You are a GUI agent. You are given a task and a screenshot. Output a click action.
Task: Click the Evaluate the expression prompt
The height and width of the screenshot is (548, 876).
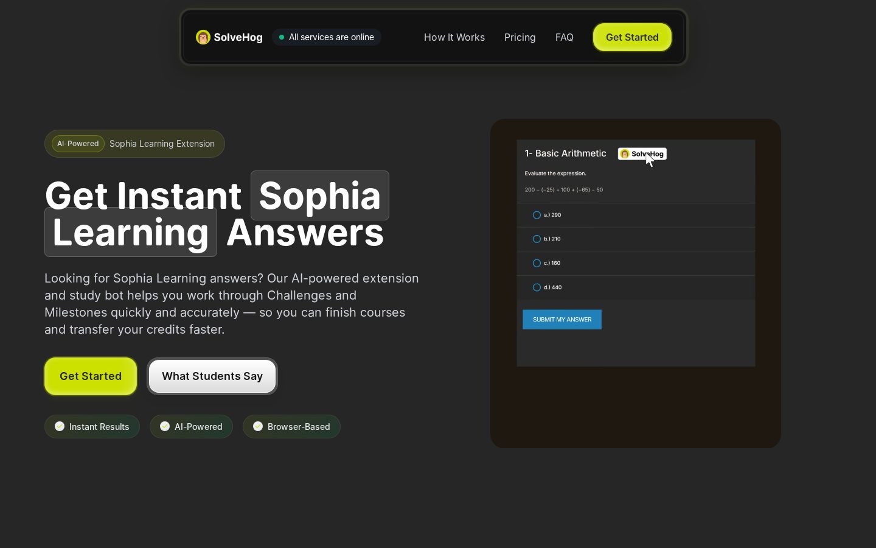[x=555, y=174]
